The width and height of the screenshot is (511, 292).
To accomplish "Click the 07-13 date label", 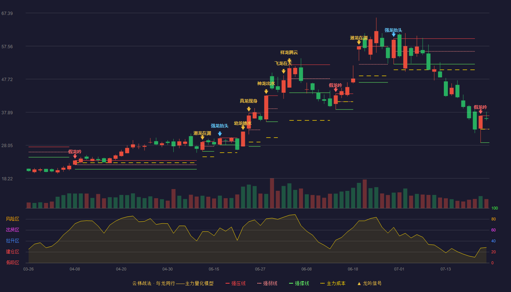I will click(x=446, y=269).
